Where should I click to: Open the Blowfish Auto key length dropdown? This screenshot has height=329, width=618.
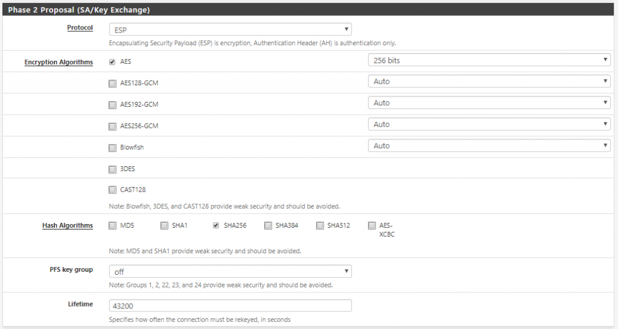(x=489, y=146)
